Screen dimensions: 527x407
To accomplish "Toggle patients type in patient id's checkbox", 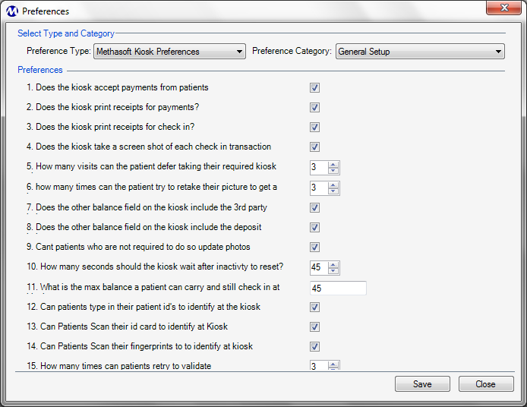I will [x=314, y=308].
